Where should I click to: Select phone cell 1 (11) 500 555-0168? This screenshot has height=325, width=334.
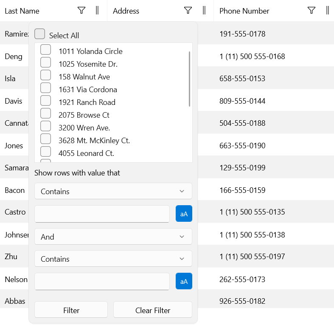click(252, 57)
